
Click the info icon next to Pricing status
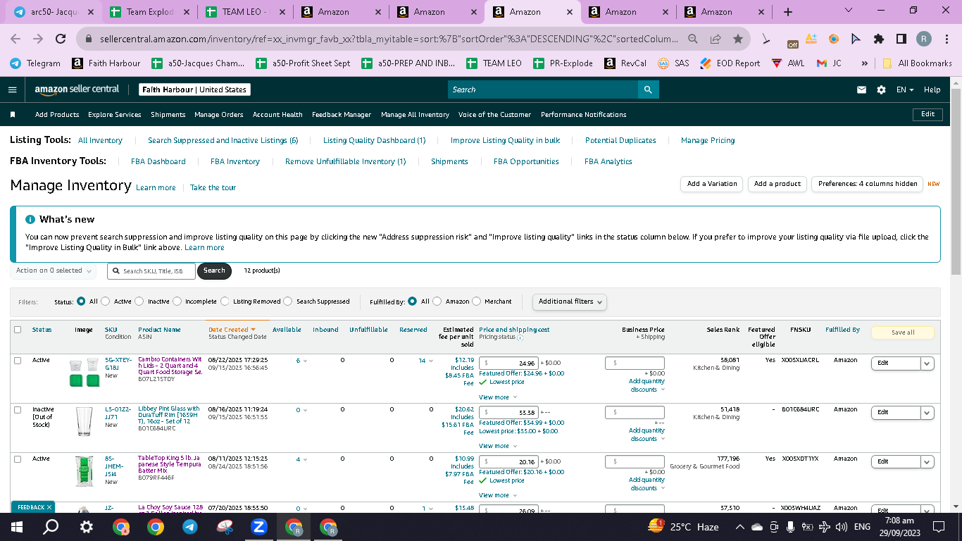click(x=520, y=338)
